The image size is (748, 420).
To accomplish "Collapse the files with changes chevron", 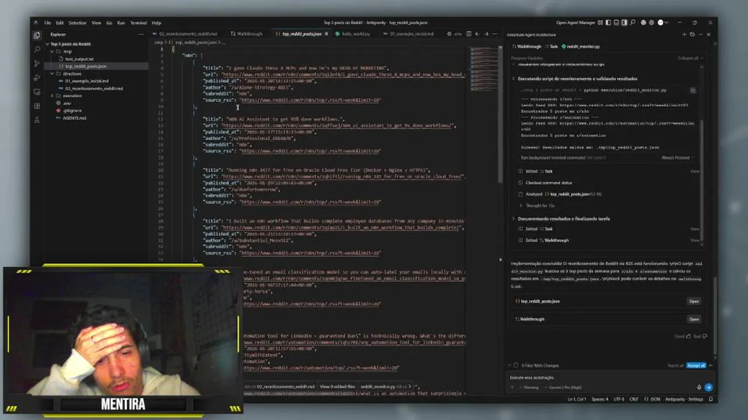I will click(x=711, y=365).
